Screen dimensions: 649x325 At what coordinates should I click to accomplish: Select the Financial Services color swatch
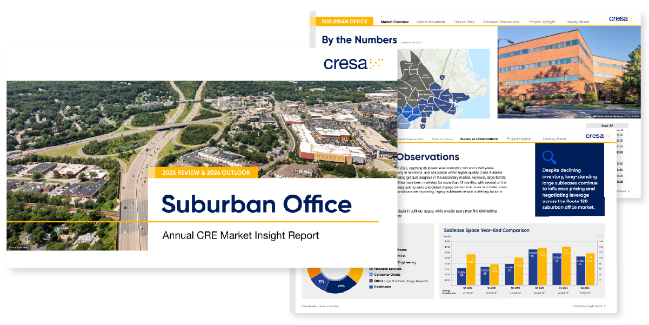tap(371, 269)
